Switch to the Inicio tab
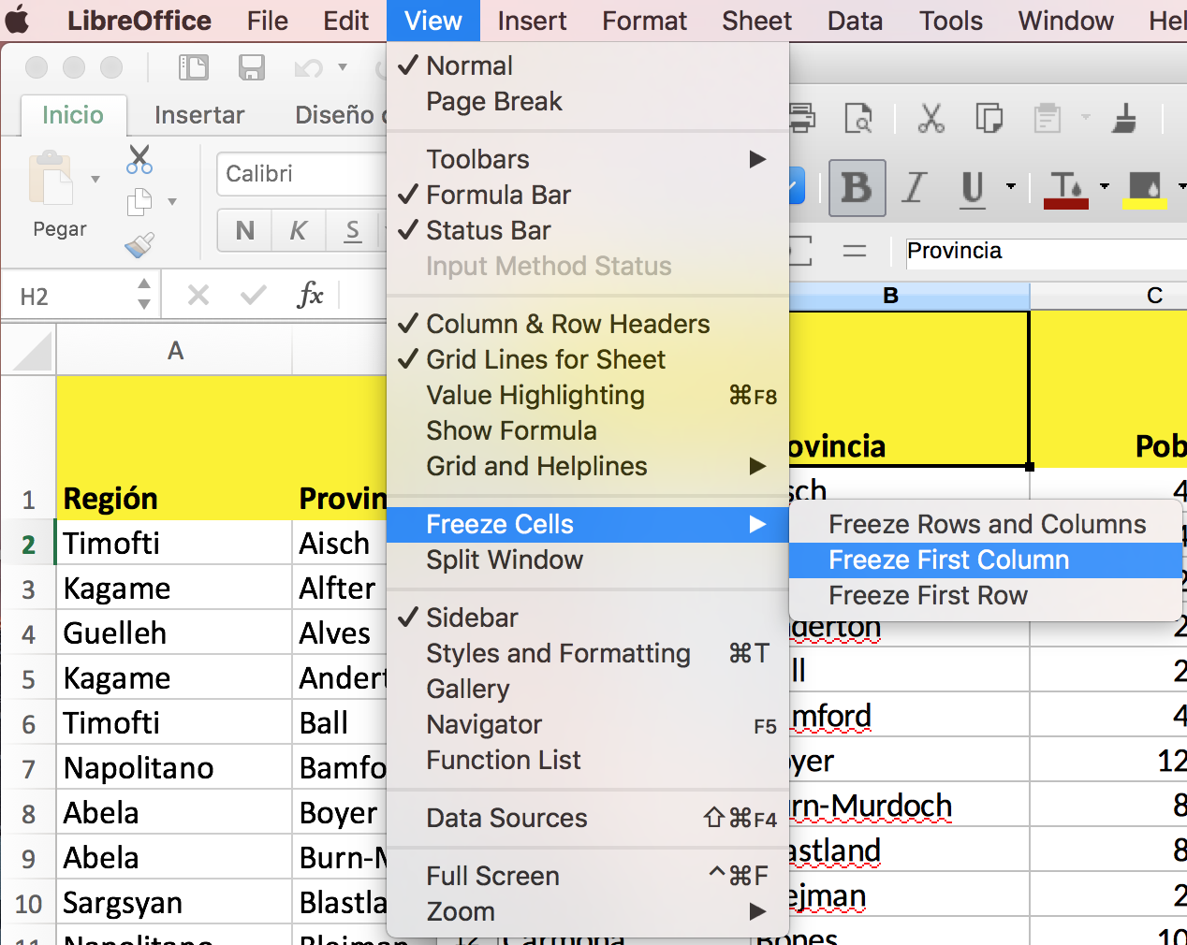 [73, 115]
